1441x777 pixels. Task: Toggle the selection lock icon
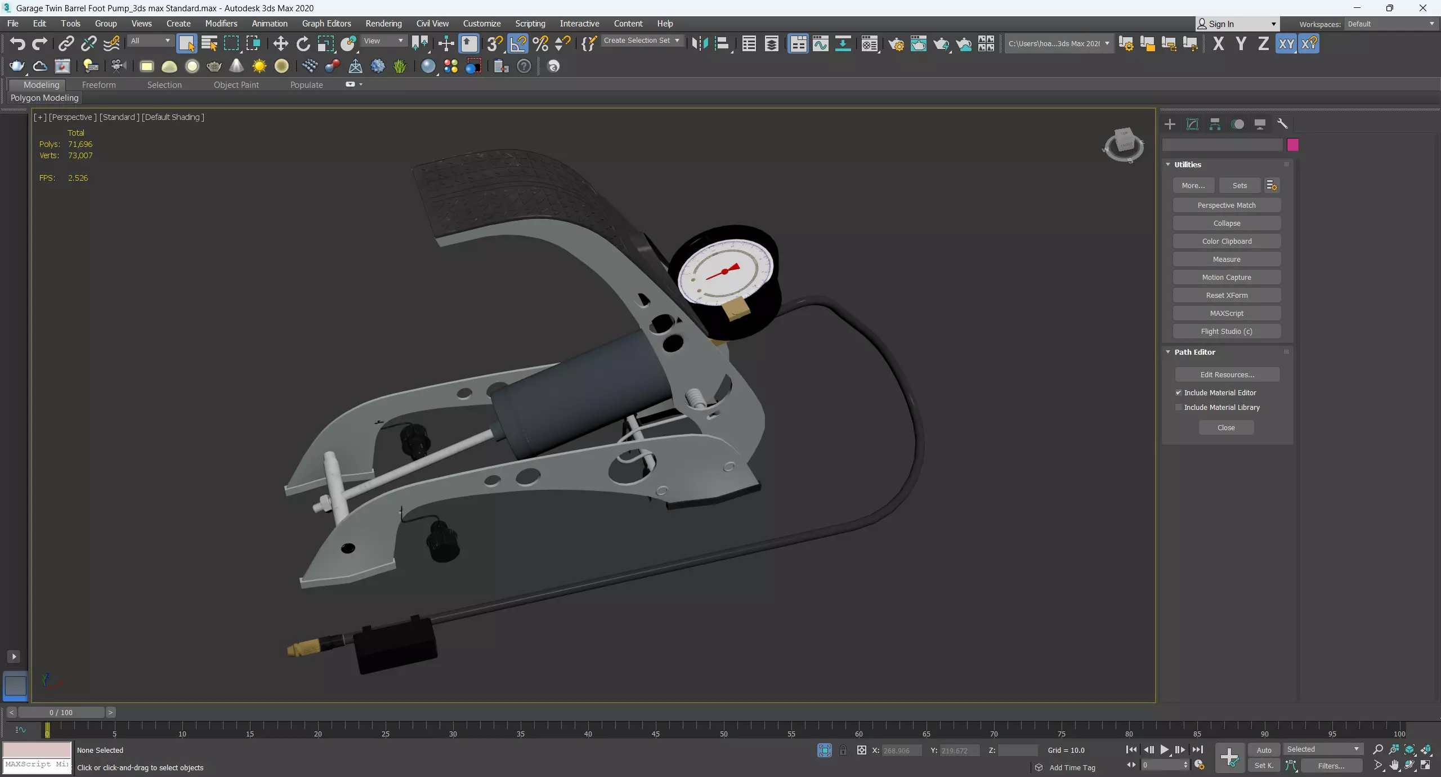click(843, 750)
